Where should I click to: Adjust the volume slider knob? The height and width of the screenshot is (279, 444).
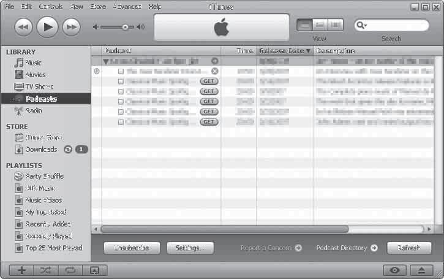pos(125,27)
